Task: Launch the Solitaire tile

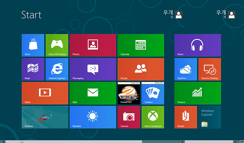Action: 153,93
